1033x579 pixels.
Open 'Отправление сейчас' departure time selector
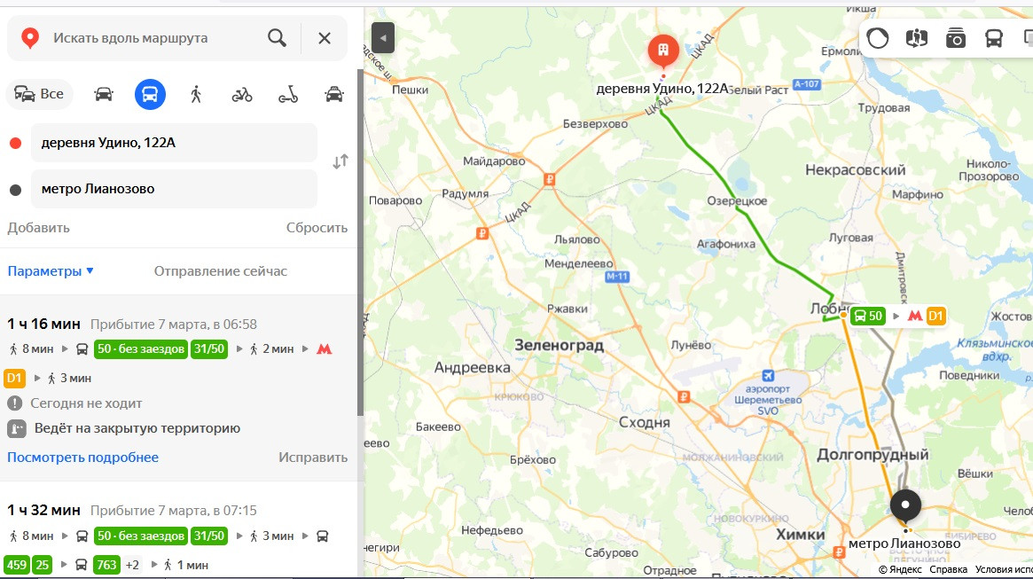221,270
